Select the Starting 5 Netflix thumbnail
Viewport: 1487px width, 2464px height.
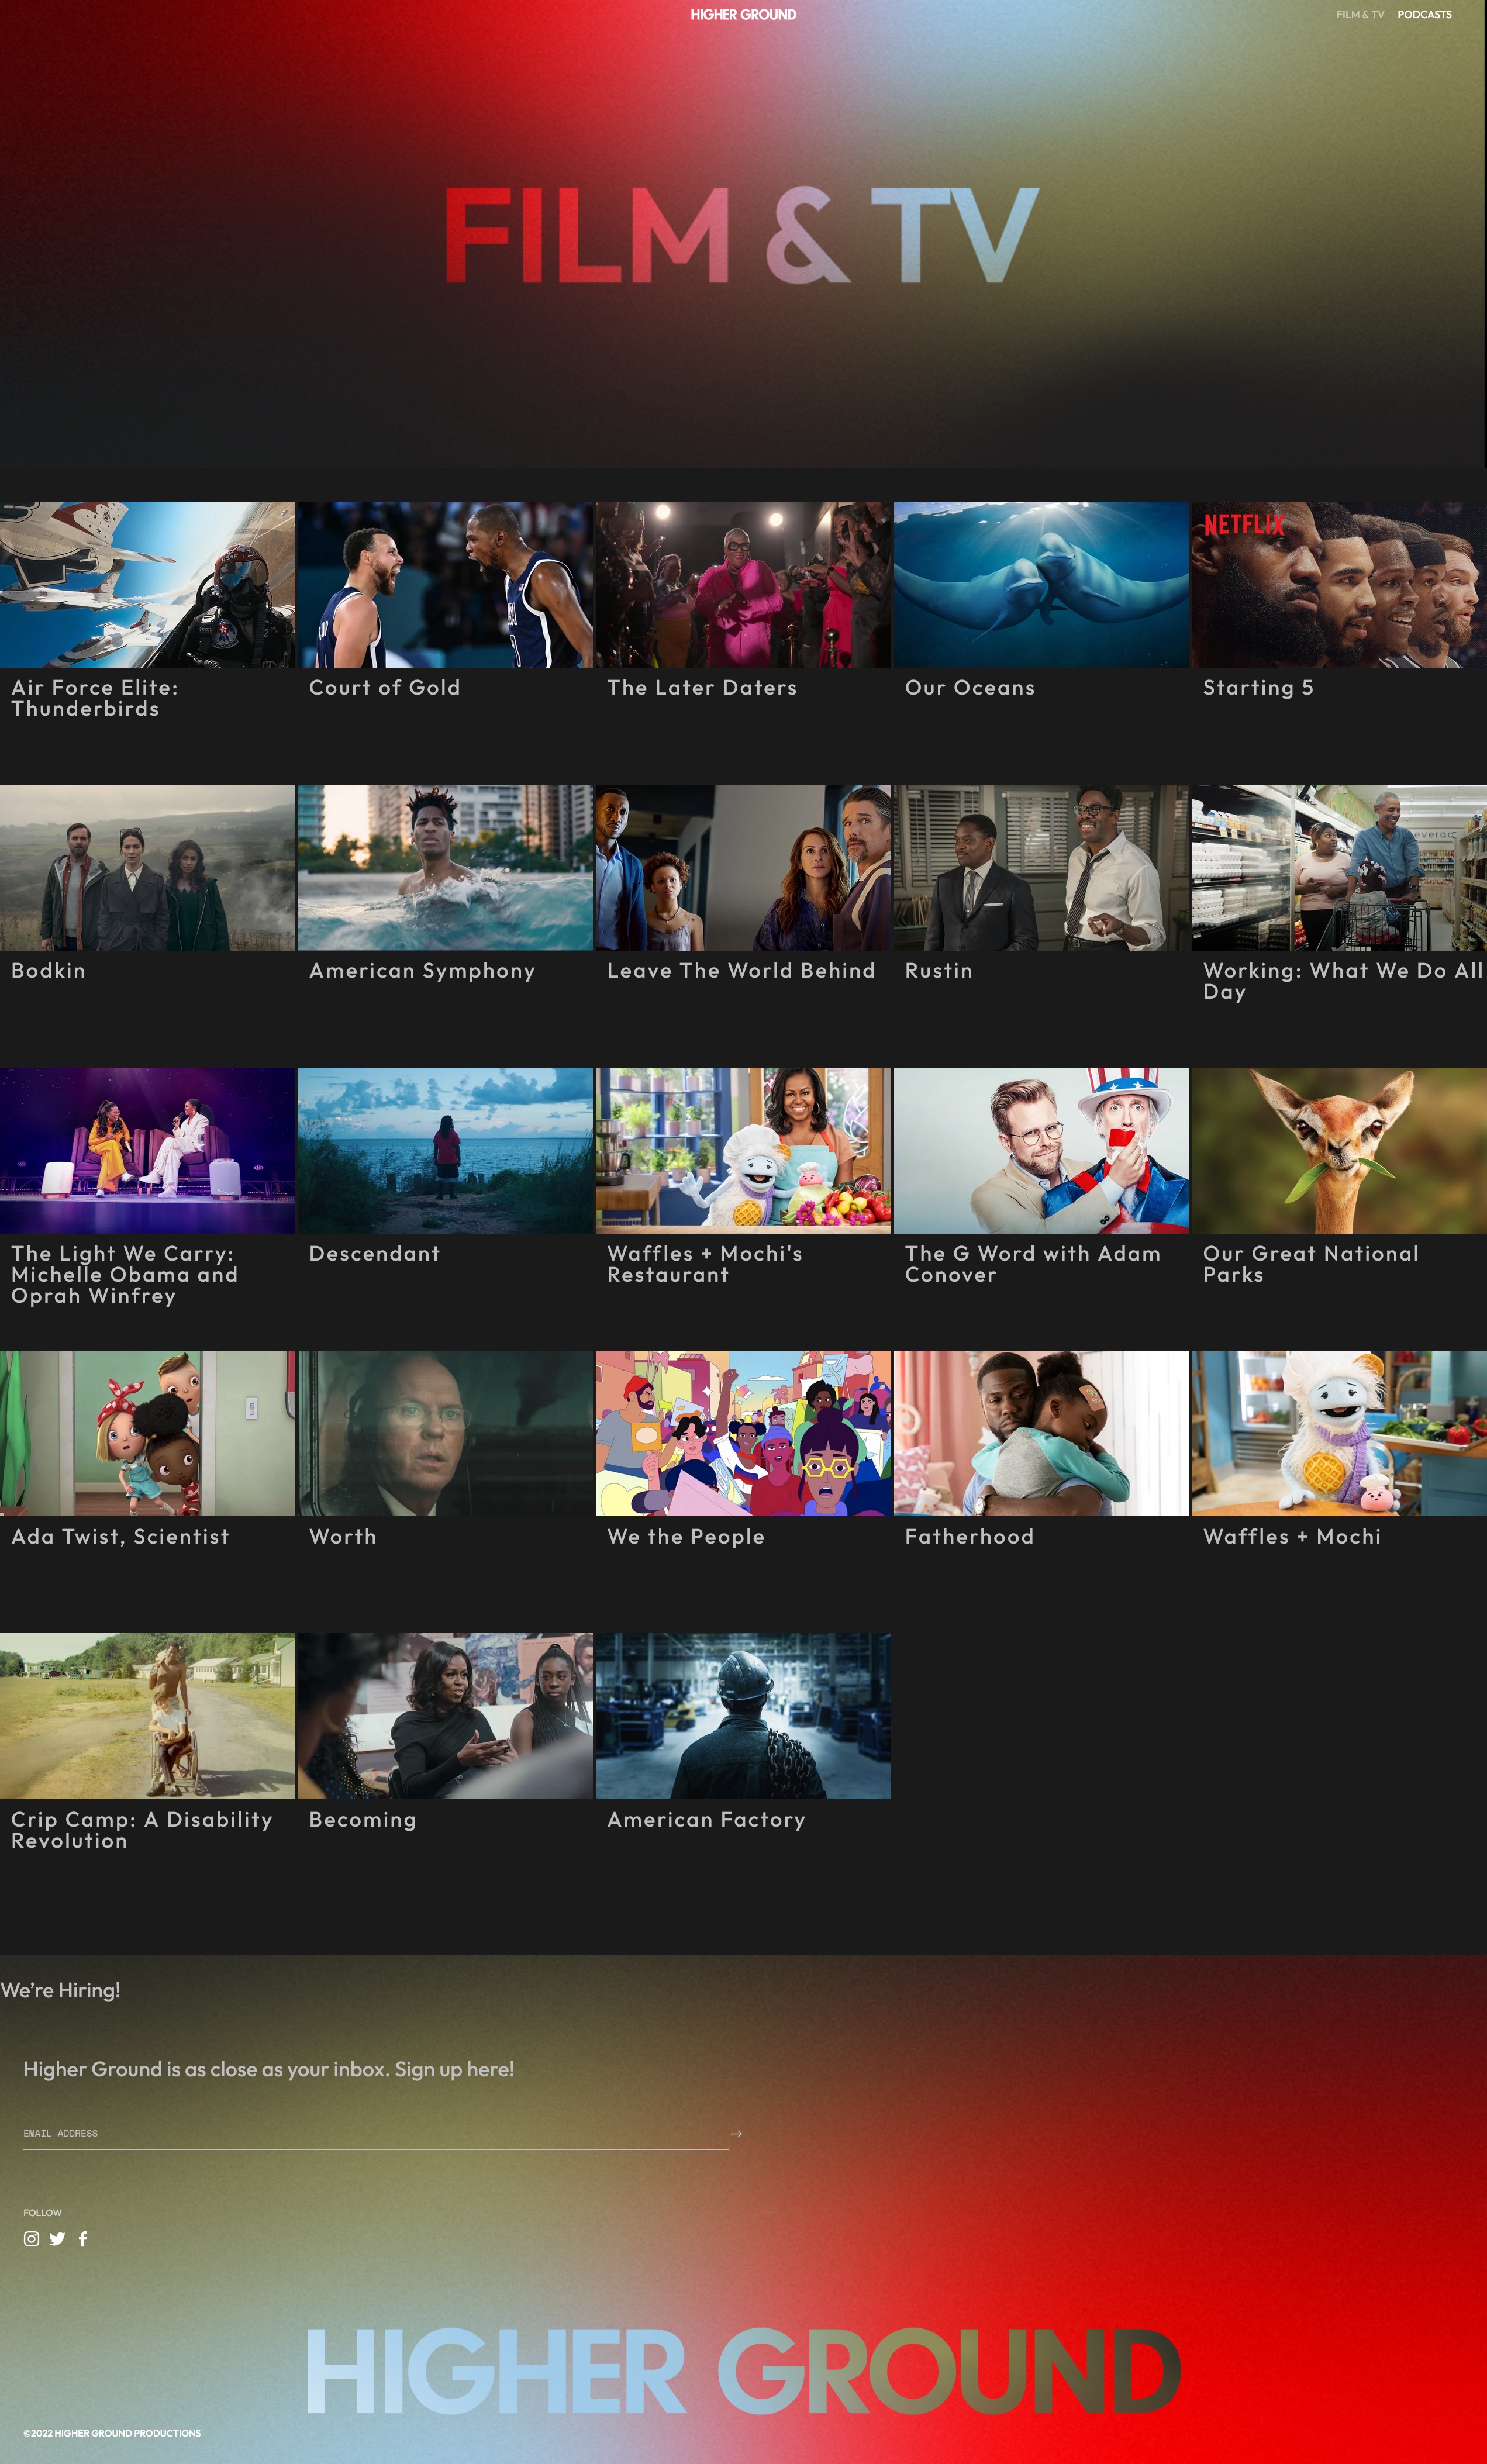[1338, 584]
